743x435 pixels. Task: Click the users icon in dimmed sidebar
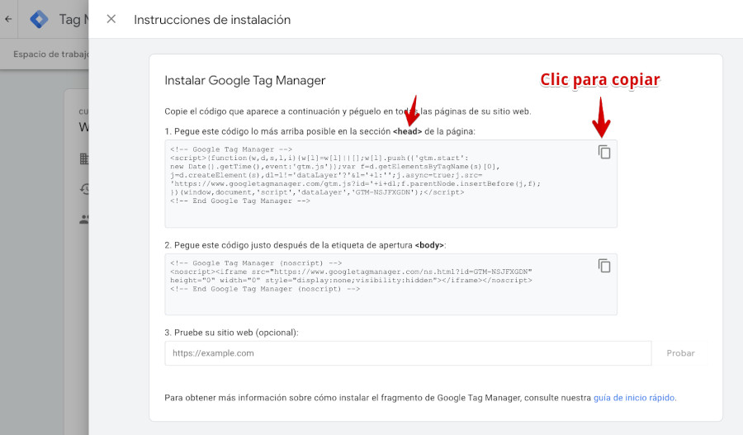click(84, 220)
